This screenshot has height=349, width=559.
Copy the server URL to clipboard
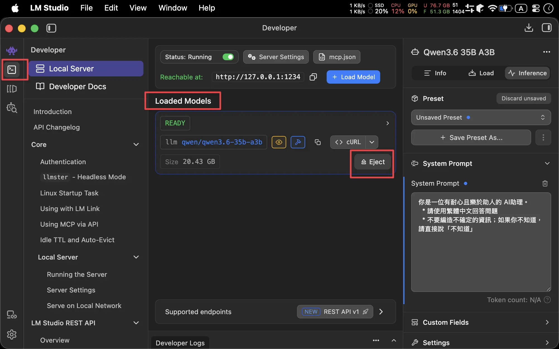(x=313, y=77)
